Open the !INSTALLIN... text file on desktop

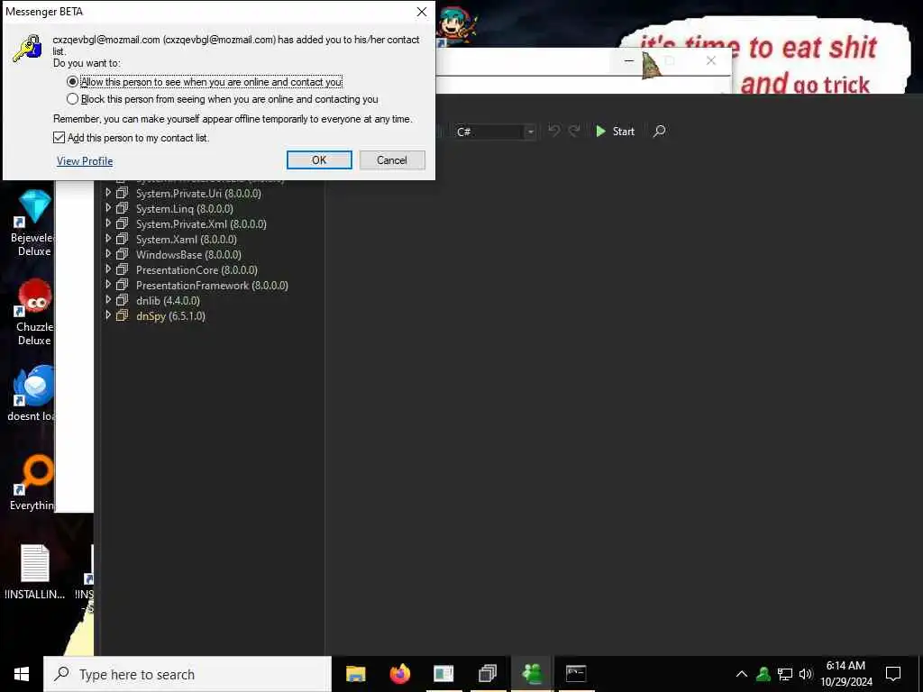35,572
